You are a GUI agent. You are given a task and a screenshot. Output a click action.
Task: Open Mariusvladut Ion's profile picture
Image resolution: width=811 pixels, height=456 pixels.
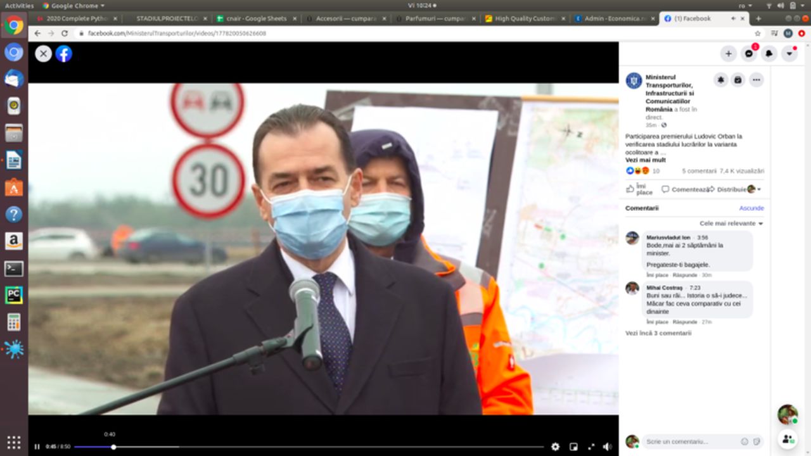[x=632, y=238]
